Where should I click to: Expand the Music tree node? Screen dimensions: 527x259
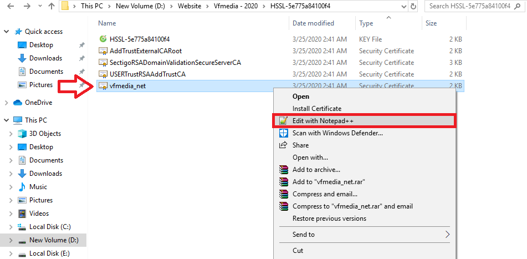pos(11,187)
